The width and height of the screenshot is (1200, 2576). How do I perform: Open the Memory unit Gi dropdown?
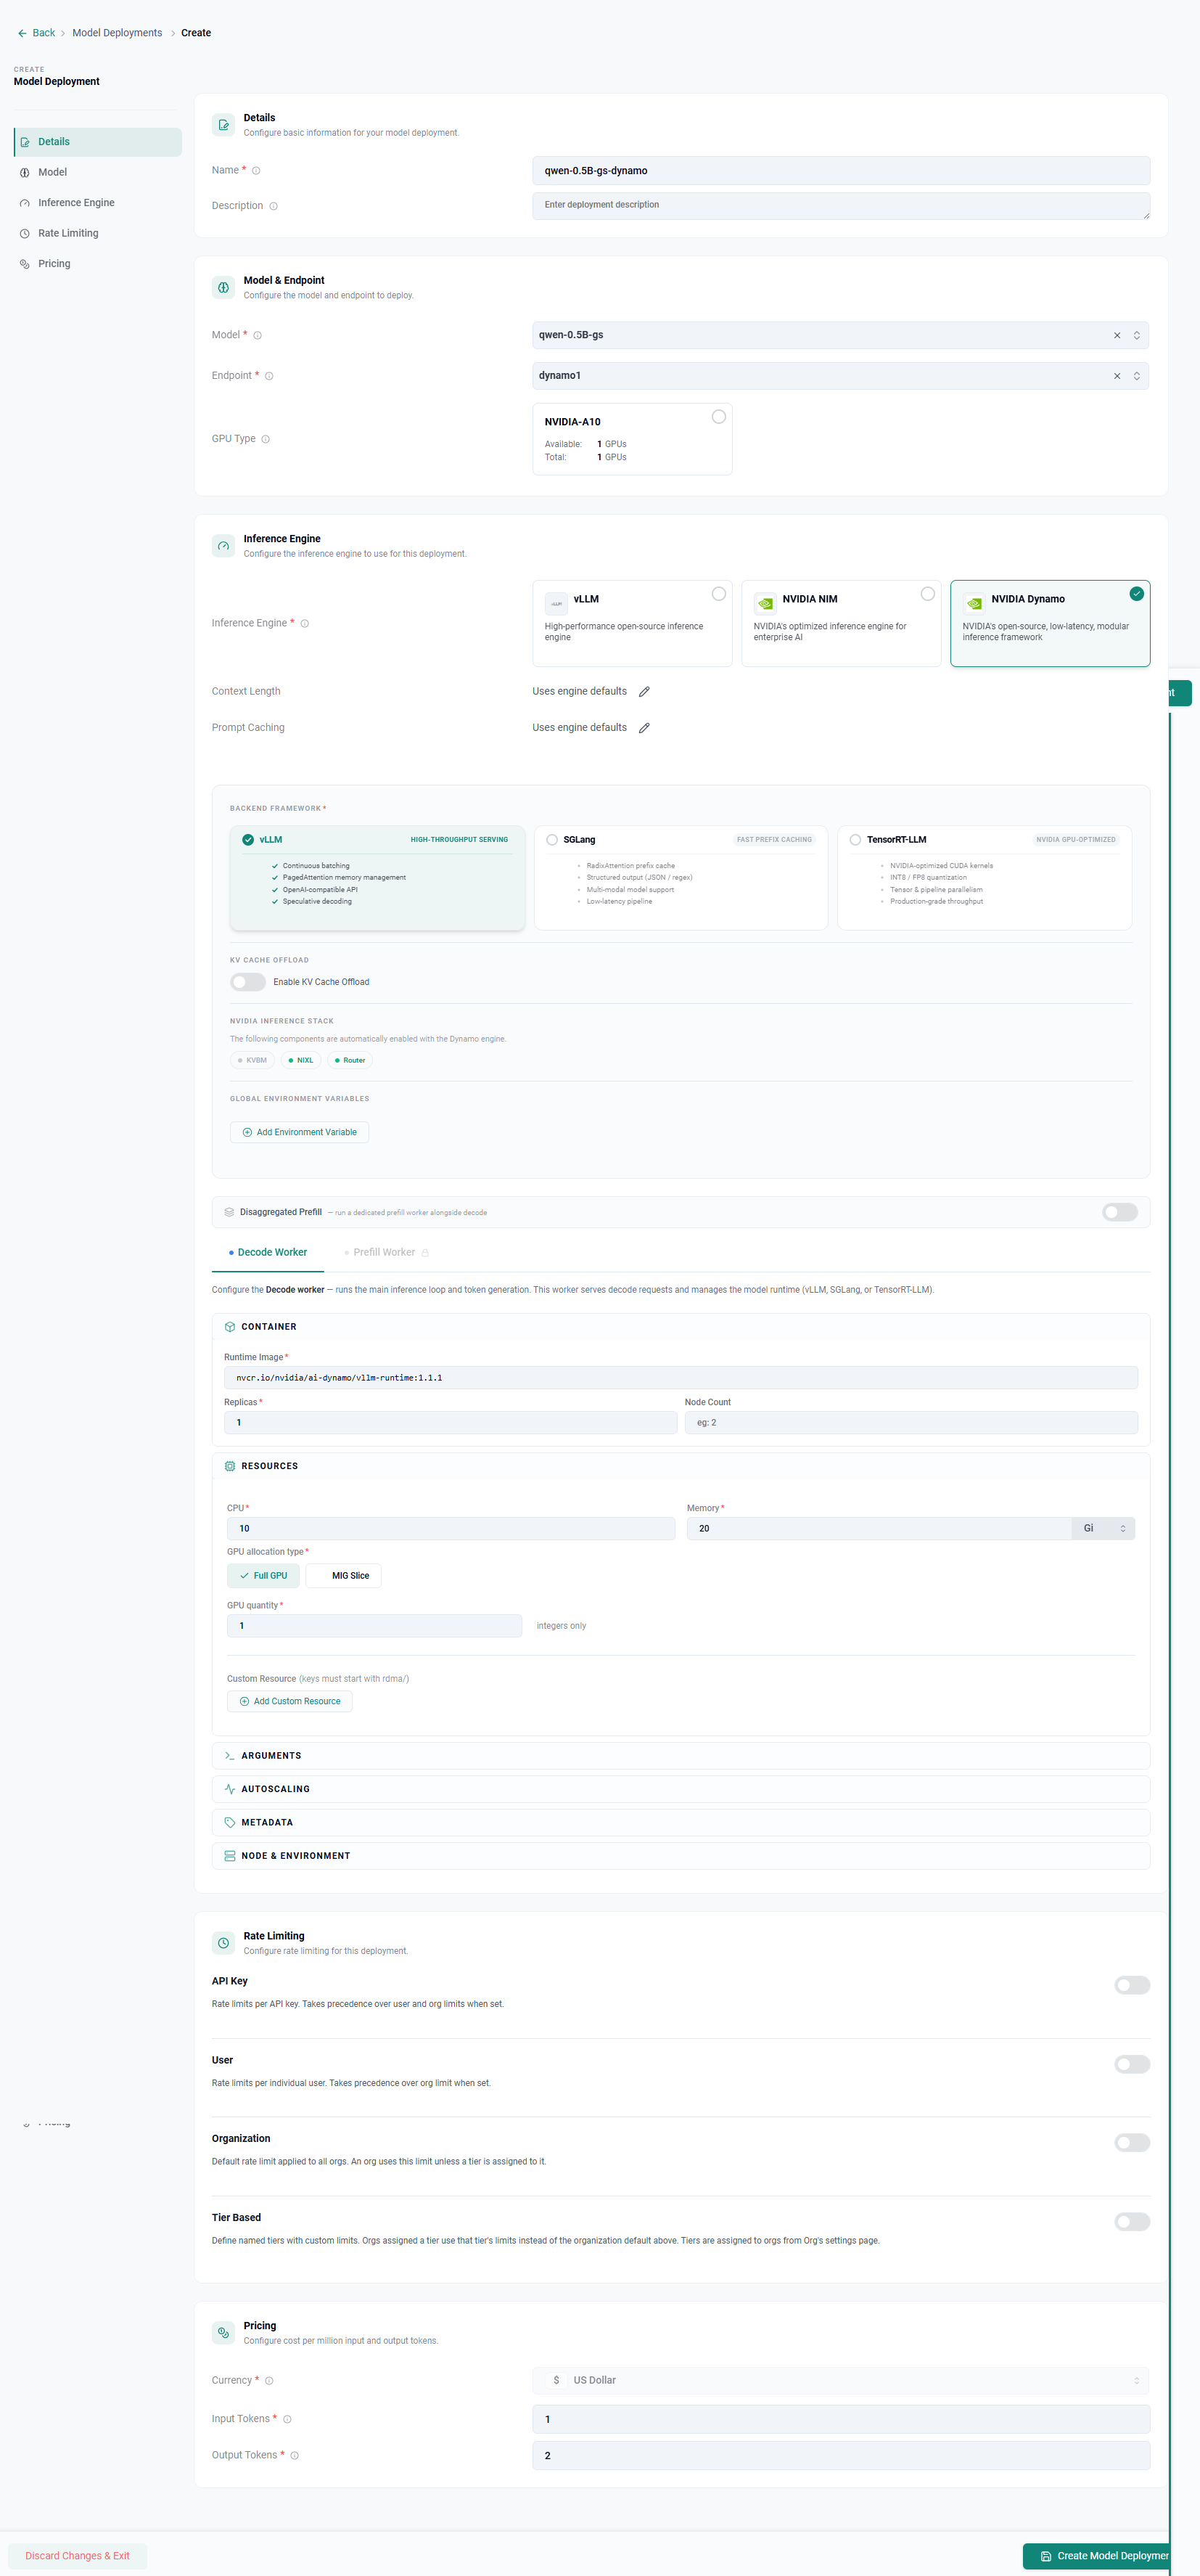tap(1103, 1528)
